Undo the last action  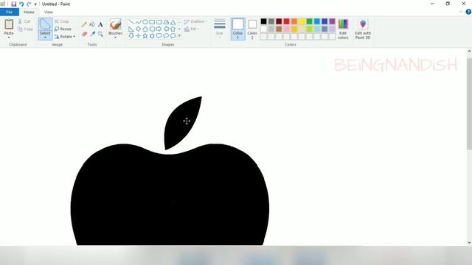pos(21,4)
